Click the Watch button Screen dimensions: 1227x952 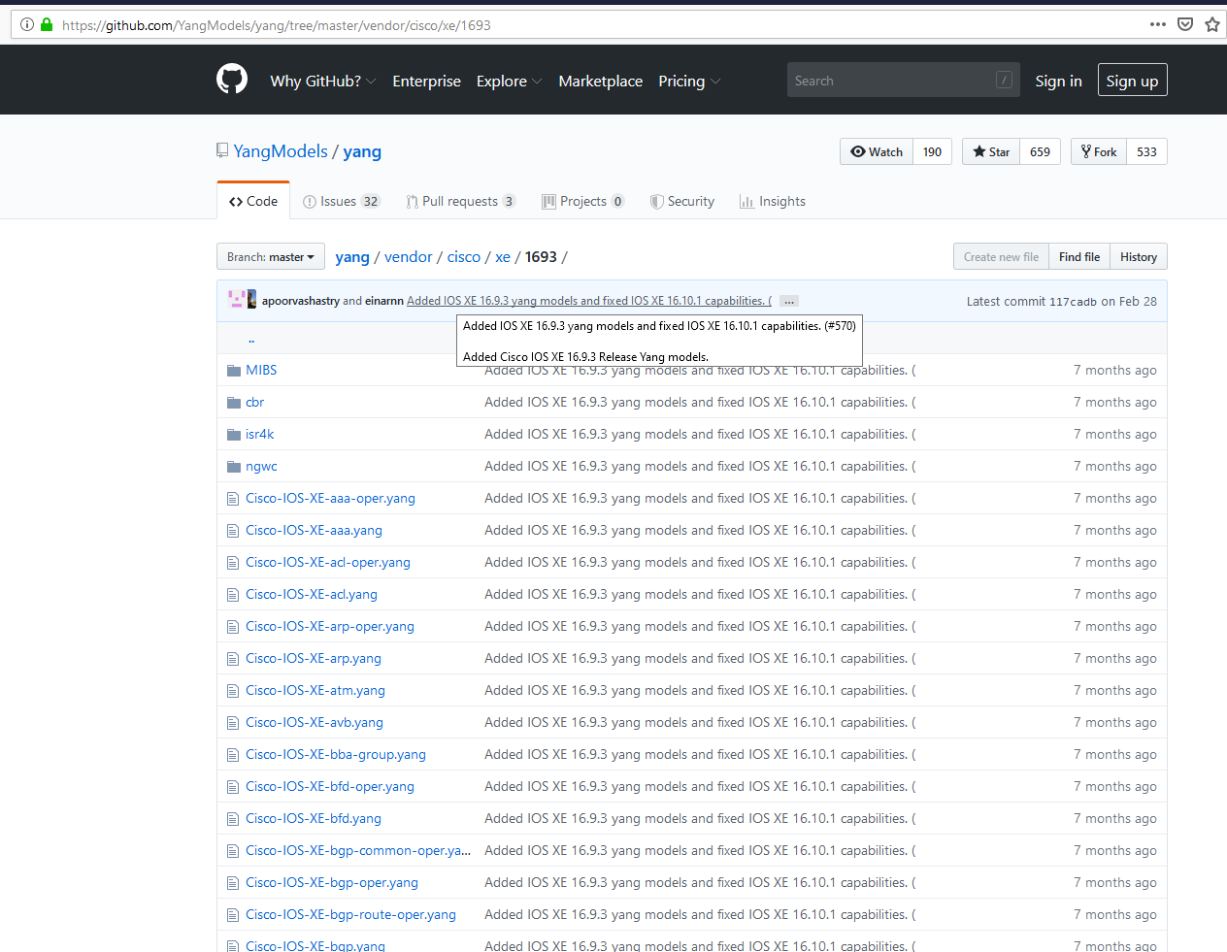877,151
